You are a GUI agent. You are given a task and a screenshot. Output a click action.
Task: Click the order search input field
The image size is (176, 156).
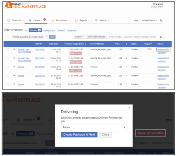pyautogui.click(x=134, y=37)
